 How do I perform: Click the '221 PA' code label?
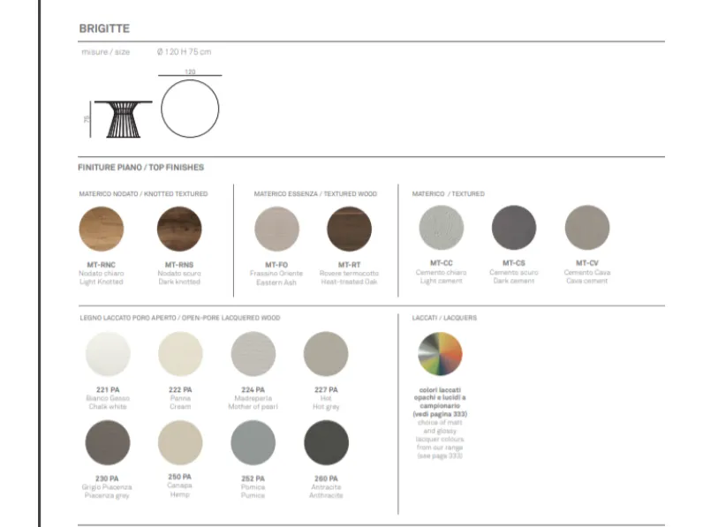click(x=108, y=390)
